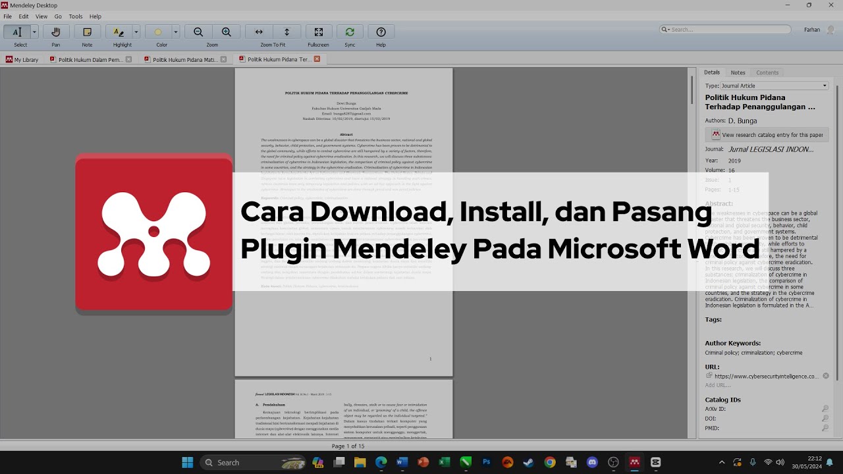843x474 pixels.
Task: Open the Tools menu
Action: (76, 16)
